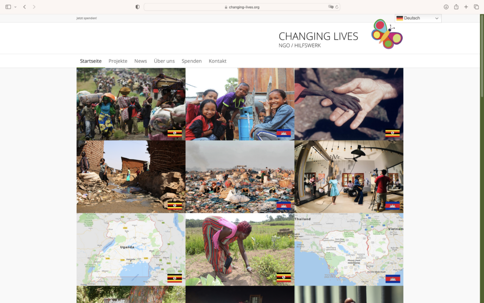Image resolution: width=484 pixels, height=303 pixels.
Task: Open the Über uns menu item
Action: [x=164, y=61]
